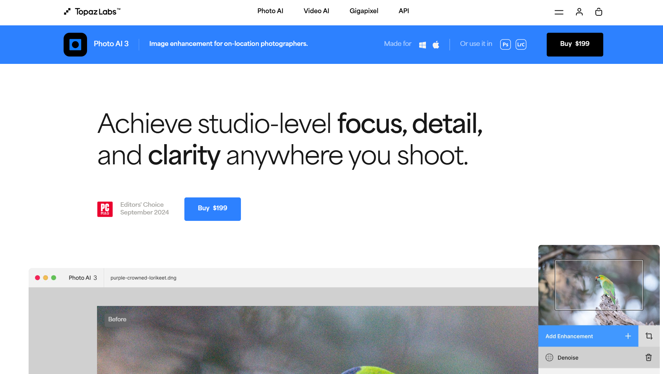
Task: Open the Photo AI nav link
Action: click(x=270, y=11)
